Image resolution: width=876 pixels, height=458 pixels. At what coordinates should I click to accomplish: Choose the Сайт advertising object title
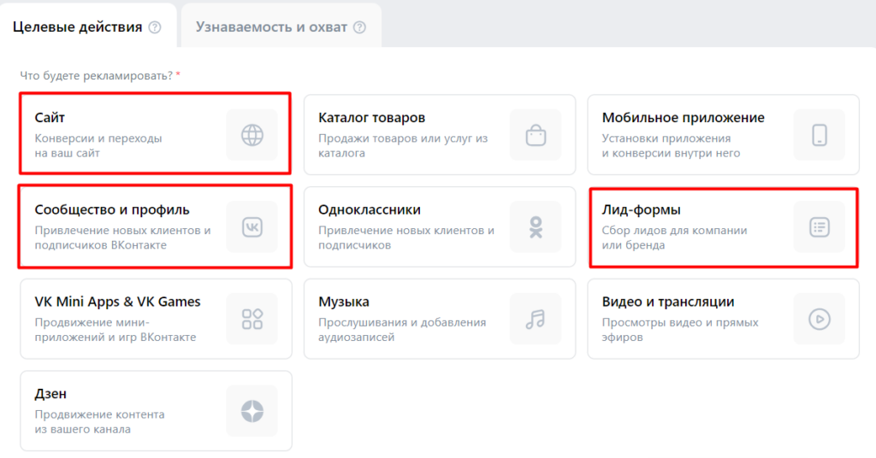(50, 118)
